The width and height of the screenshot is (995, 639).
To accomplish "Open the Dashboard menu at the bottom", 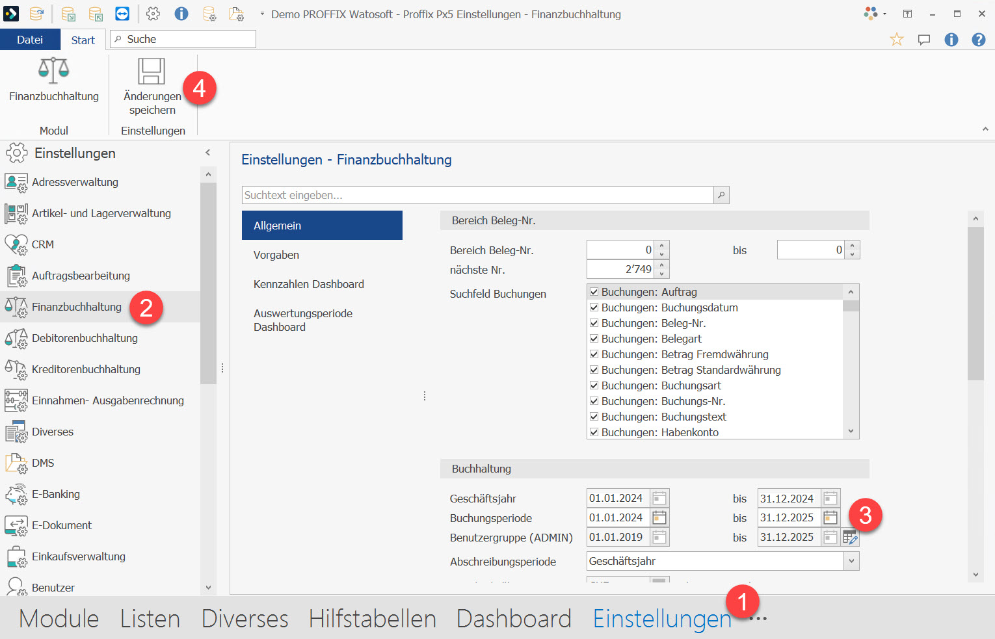I will point(514,618).
